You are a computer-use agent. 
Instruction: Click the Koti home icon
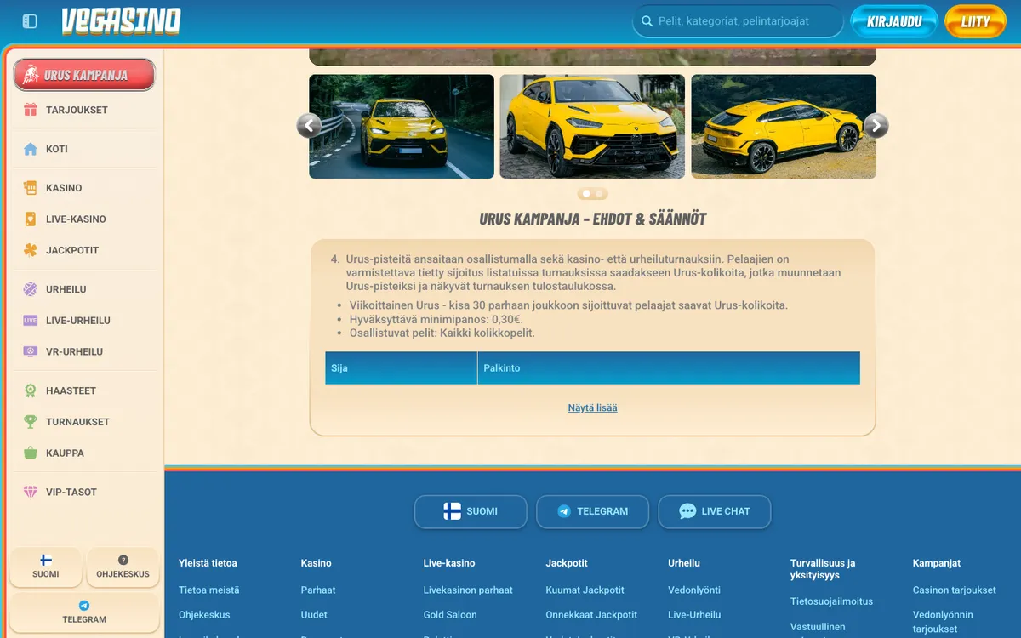[31, 149]
